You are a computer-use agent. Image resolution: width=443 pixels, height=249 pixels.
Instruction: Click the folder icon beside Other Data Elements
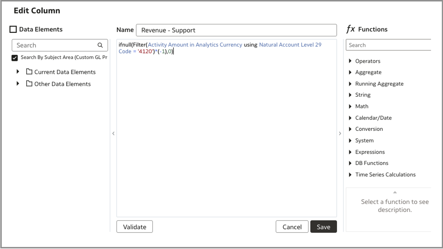(29, 84)
